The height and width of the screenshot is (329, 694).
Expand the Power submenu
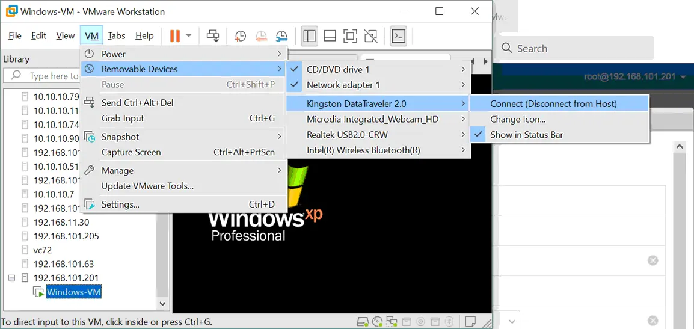pyautogui.click(x=279, y=54)
